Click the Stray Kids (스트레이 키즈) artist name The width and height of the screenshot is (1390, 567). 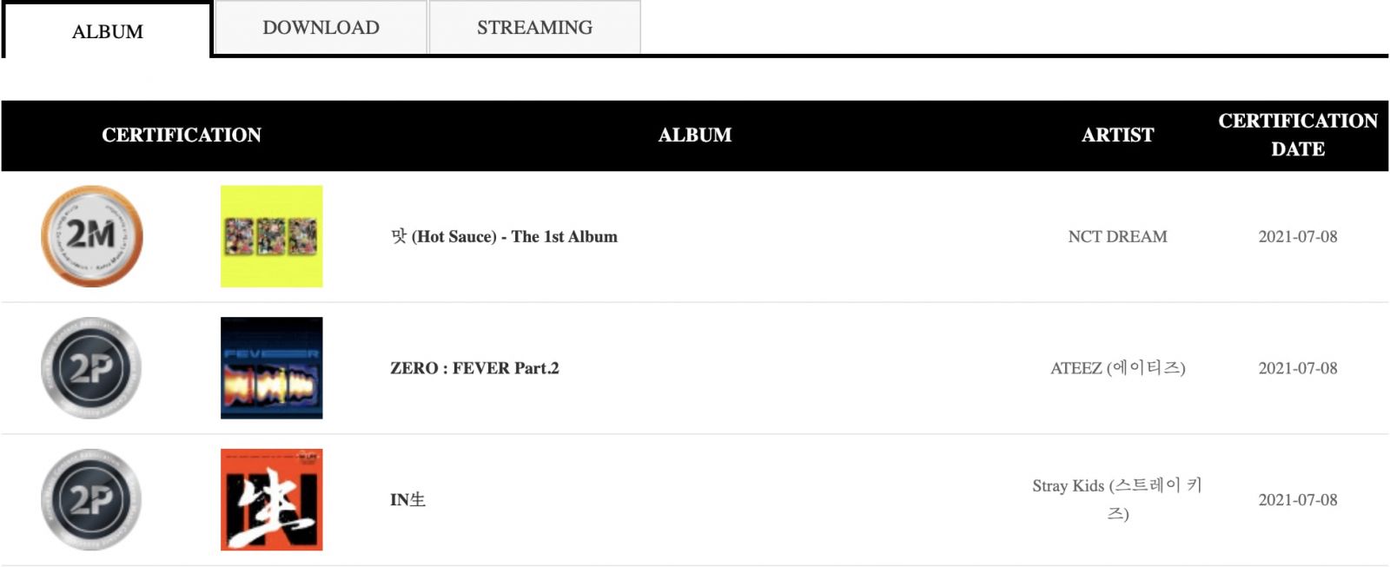pyautogui.click(x=1117, y=499)
